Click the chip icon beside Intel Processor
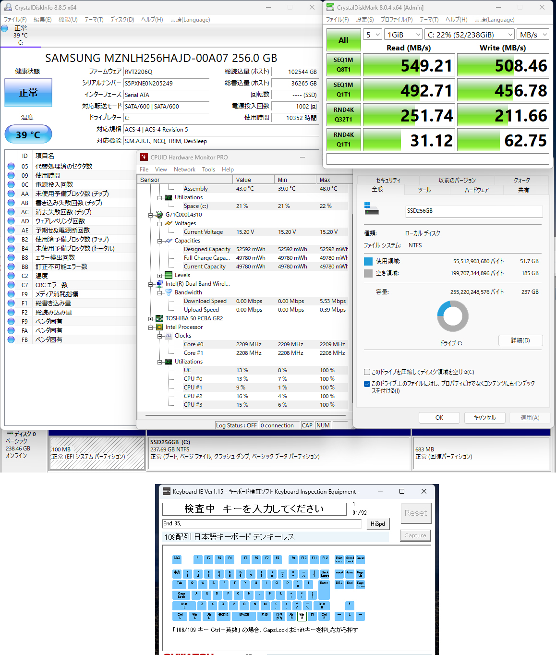Image resolution: width=556 pixels, height=655 pixels. 159,327
